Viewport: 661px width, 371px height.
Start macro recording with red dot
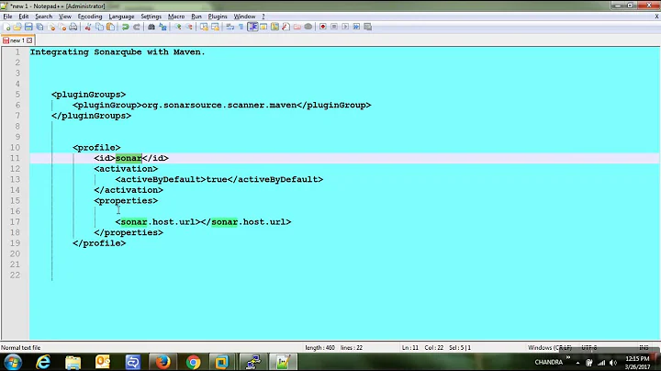point(323,27)
